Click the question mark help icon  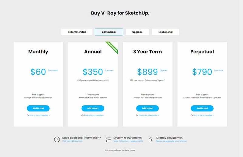pyautogui.click(x=57, y=139)
